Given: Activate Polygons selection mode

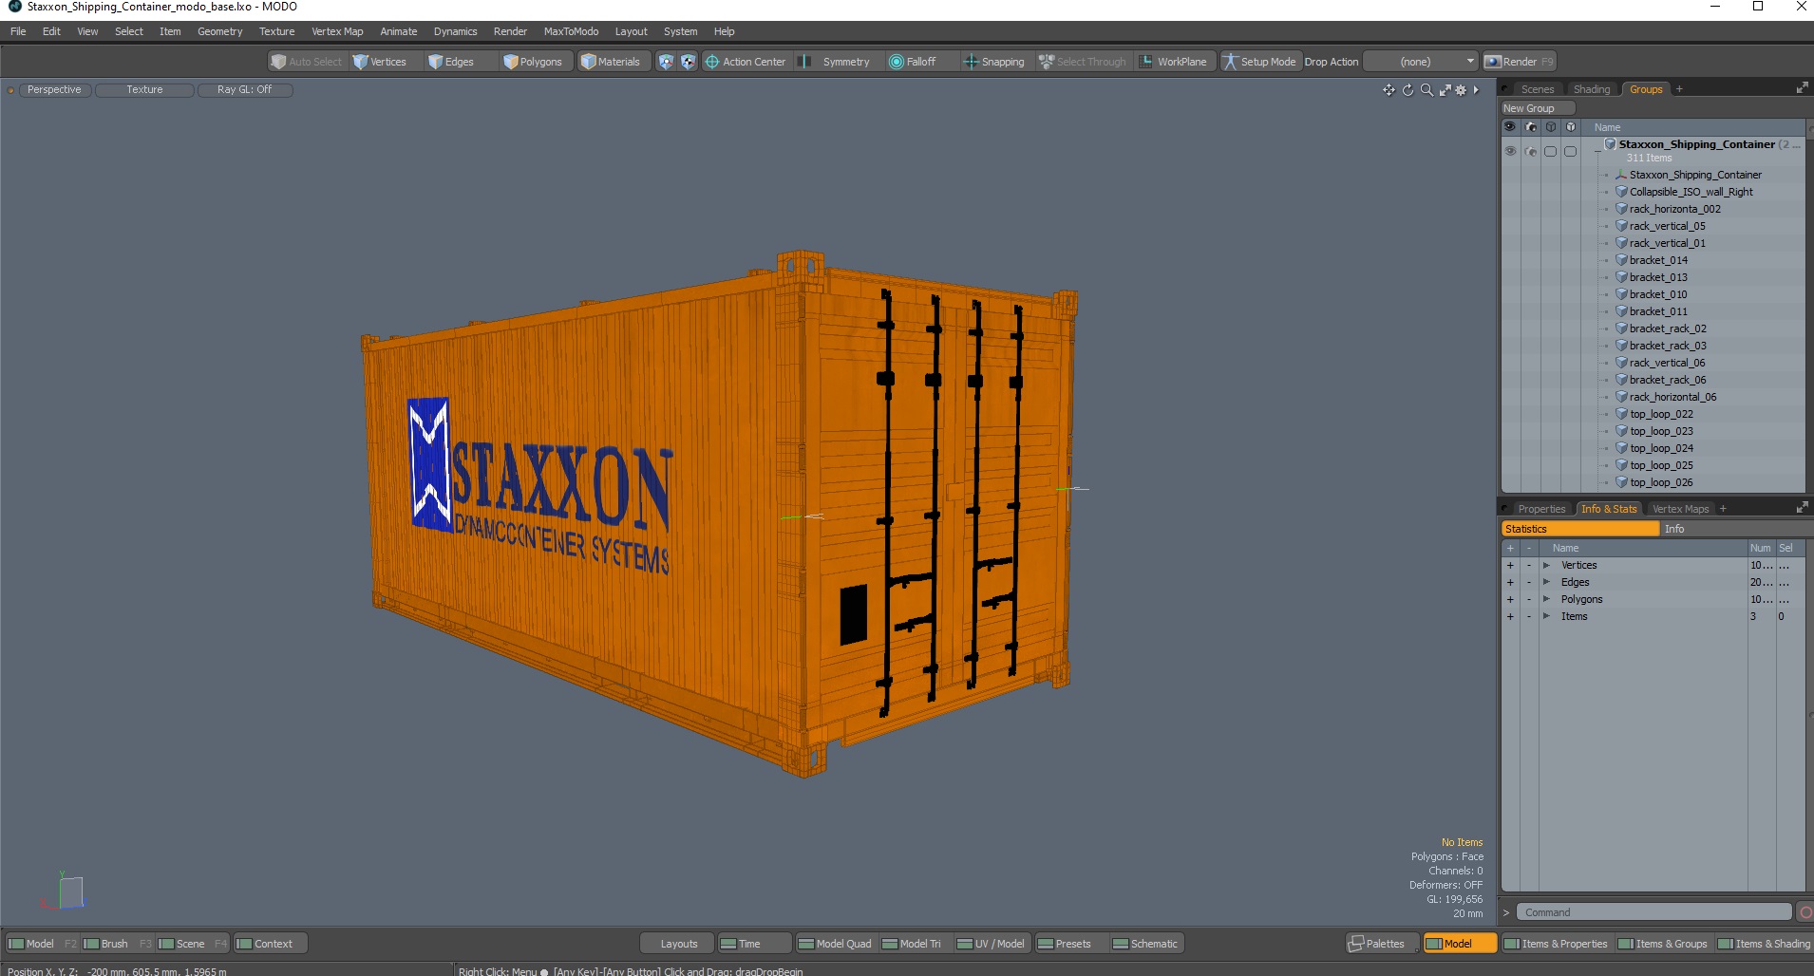Looking at the screenshot, I should coord(533,62).
